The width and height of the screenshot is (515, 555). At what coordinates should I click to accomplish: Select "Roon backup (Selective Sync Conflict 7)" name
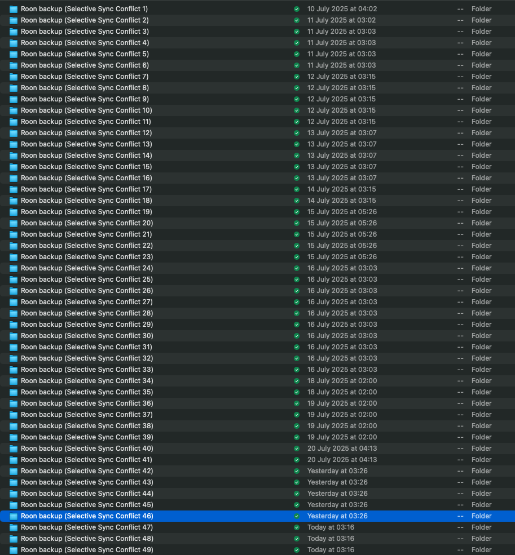click(x=85, y=77)
